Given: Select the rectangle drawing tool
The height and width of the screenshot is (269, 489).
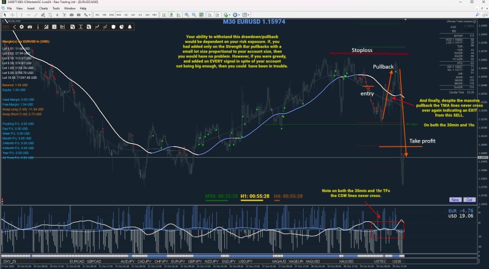Looking at the screenshot, I should 79,15.
